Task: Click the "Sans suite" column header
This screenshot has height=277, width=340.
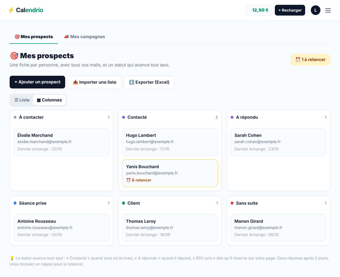Action: pyautogui.click(x=279, y=203)
